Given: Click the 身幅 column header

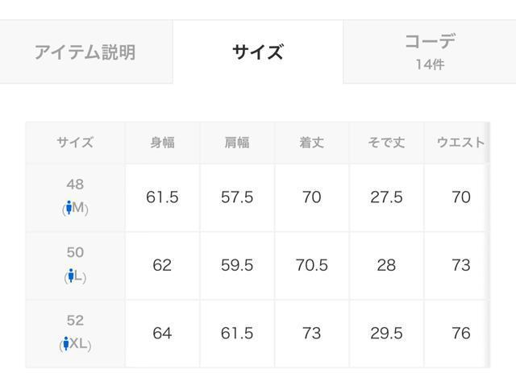Looking at the screenshot, I should pos(162,143).
